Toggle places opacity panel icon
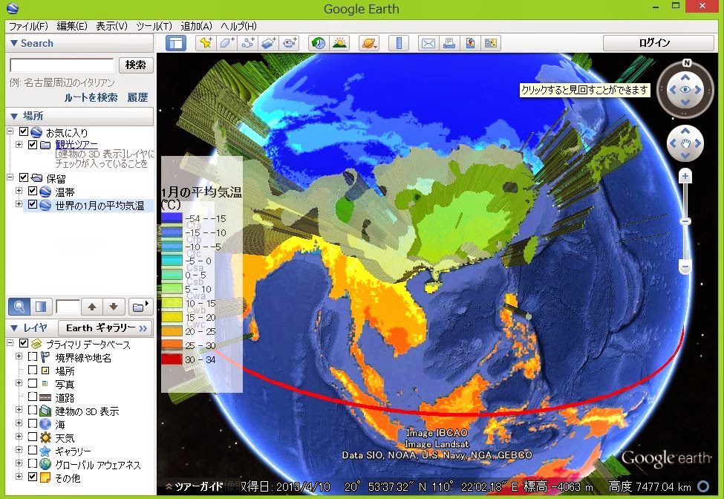This screenshot has width=724, height=499. click(41, 307)
